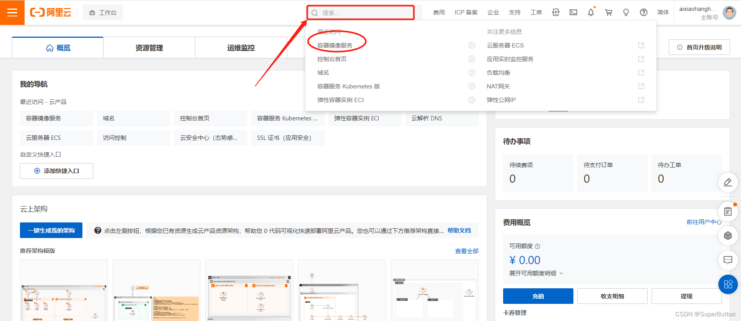The width and height of the screenshot is (741, 321).
Task: Open the 工作台 workbench home button
Action: click(103, 12)
